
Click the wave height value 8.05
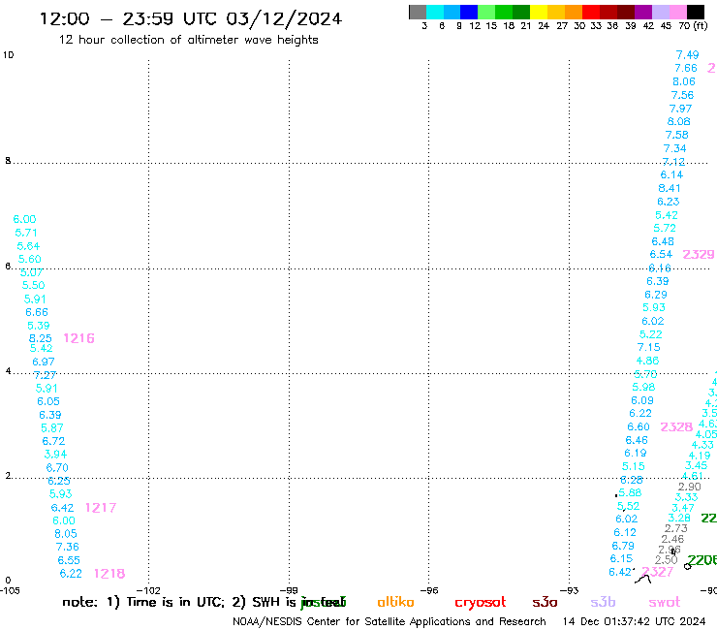point(66,533)
